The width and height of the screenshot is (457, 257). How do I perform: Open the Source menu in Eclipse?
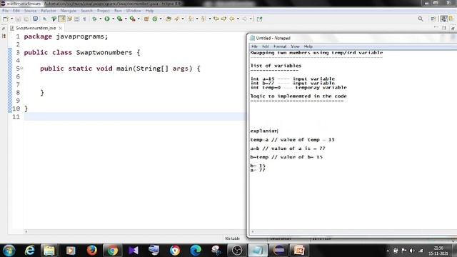(30, 11)
